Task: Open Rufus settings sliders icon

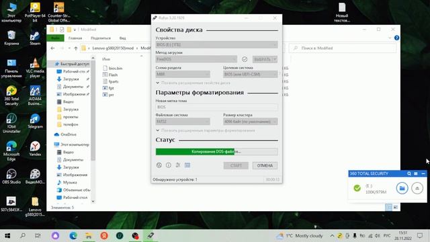Action: pyautogui.click(x=178, y=165)
